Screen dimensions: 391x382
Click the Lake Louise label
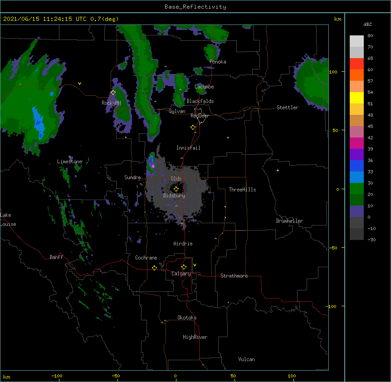pyautogui.click(x=8, y=220)
